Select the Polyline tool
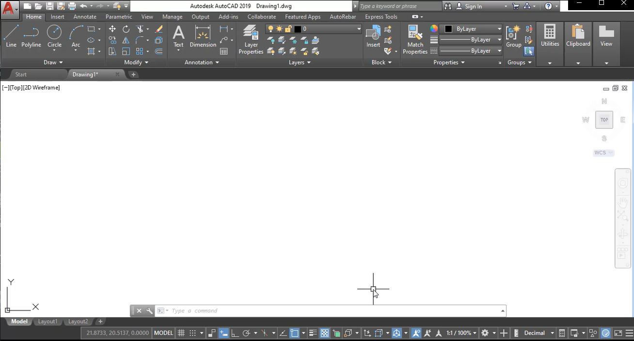Image resolution: width=634 pixels, height=341 pixels. point(31,36)
